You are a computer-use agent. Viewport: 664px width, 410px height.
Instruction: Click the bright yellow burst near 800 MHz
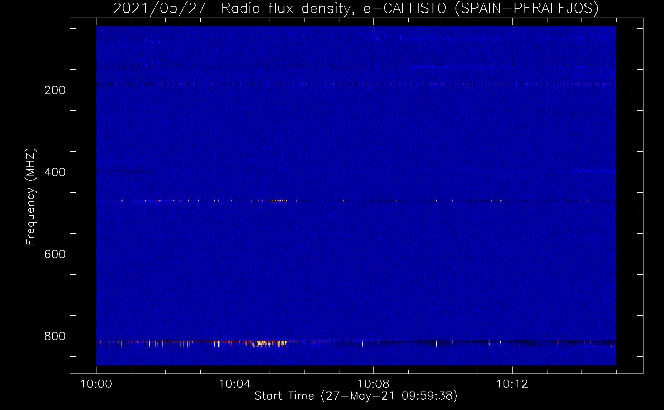point(272,343)
